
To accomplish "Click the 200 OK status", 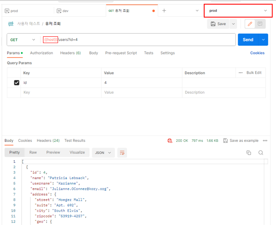I will (182, 141).
